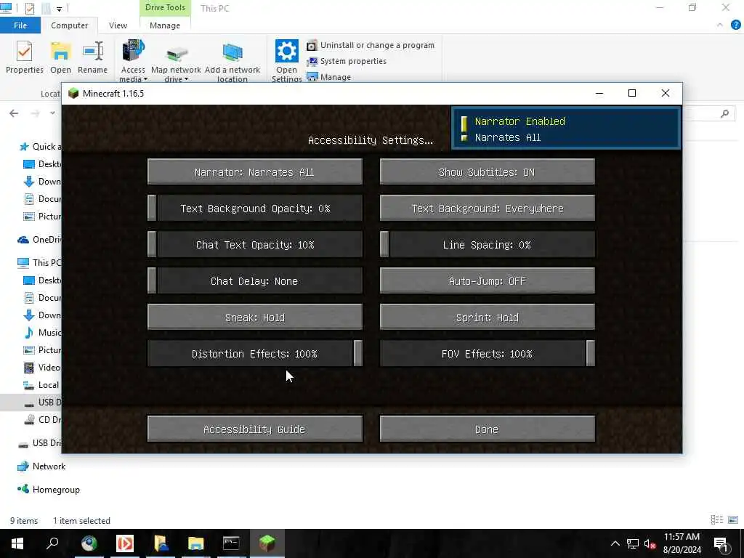Open the File tab in Explorer

20,25
